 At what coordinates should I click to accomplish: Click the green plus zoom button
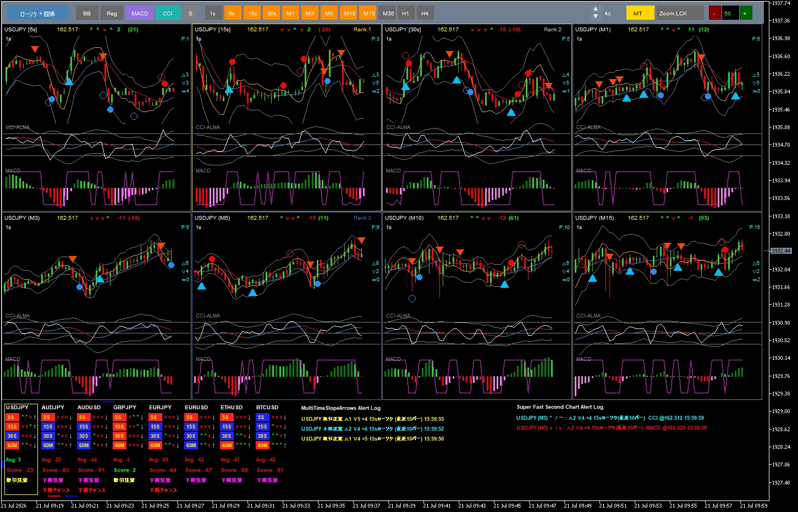745,13
